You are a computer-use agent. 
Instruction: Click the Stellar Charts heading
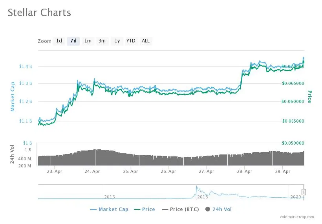click(x=39, y=13)
